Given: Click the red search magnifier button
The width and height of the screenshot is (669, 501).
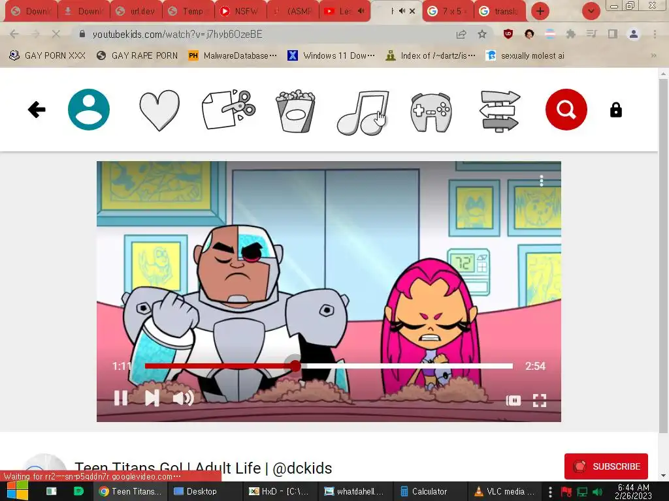Looking at the screenshot, I should pyautogui.click(x=566, y=110).
